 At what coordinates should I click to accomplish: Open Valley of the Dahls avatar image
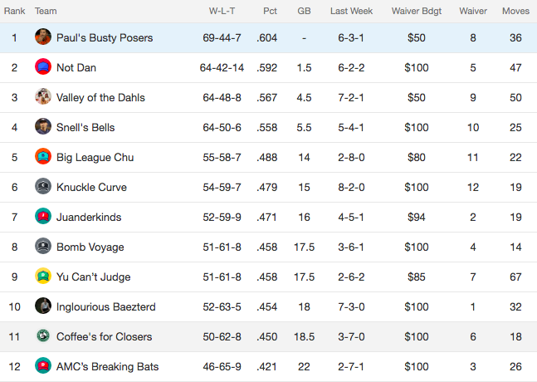click(43, 96)
